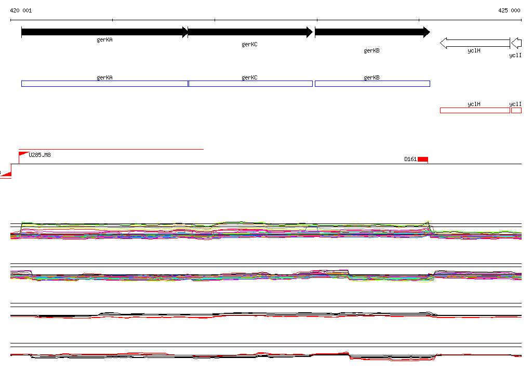Click yclH label under white arrow
Screen dimensions: 532x371
474,50
